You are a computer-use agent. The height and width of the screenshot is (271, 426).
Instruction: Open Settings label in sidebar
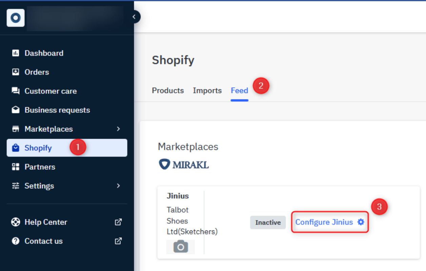coord(39,186)
